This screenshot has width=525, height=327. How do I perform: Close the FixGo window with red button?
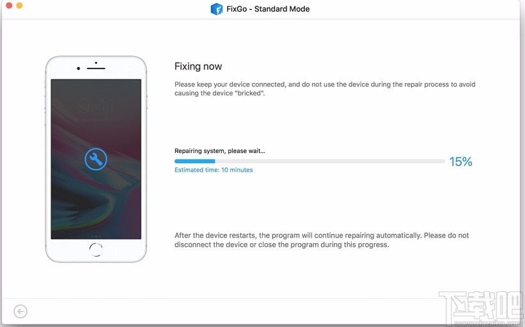[x=9, y=5]
